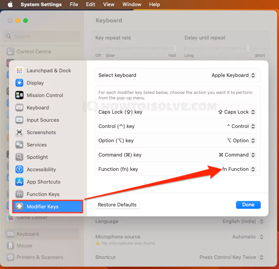The image size is (279, 269).
Task: Click the Launchpad & Dock icon
Action: point(19,70)
